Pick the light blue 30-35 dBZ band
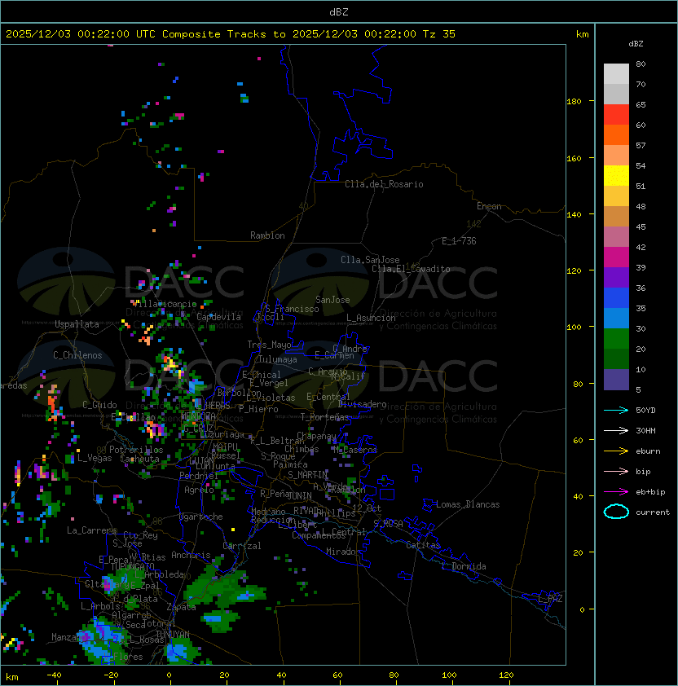The height and width of the screenshot is (686, 678). point(616,318)
